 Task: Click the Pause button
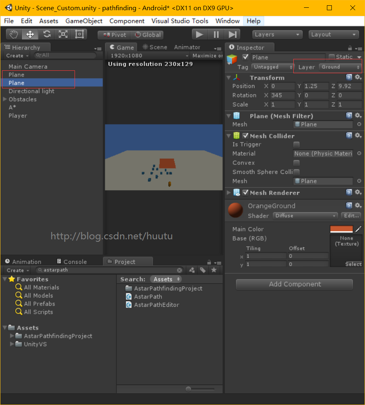pyautogui.click(x=216, y=34)
